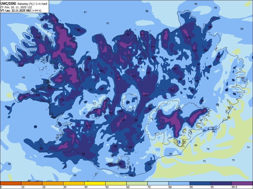The width and height of the screenshot is (253, 189).
Task: Click the '57' humidity value on the map
Action: pos(184,142)
